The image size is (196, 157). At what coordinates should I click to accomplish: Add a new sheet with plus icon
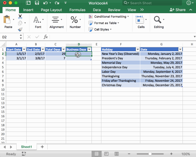tap(42, 147)
